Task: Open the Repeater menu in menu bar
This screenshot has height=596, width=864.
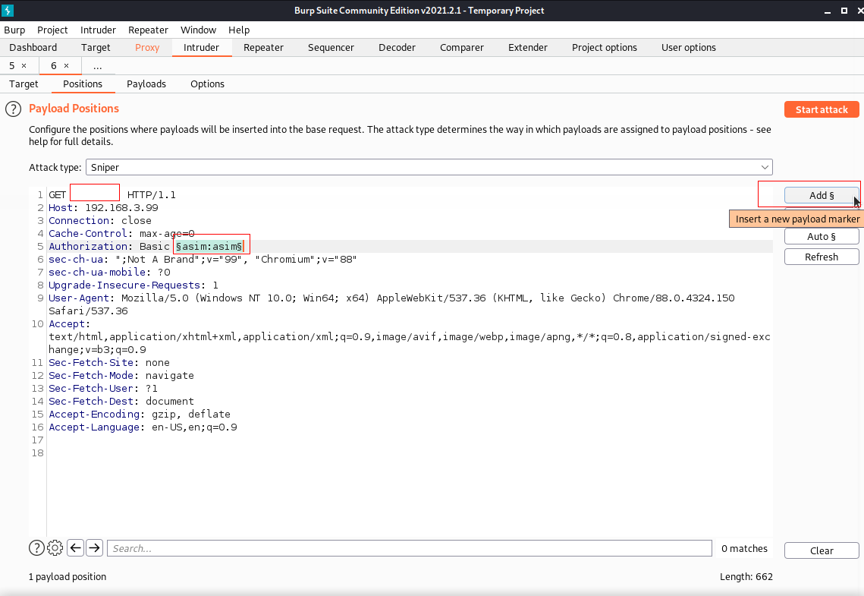Action: [x=148, y=30]
